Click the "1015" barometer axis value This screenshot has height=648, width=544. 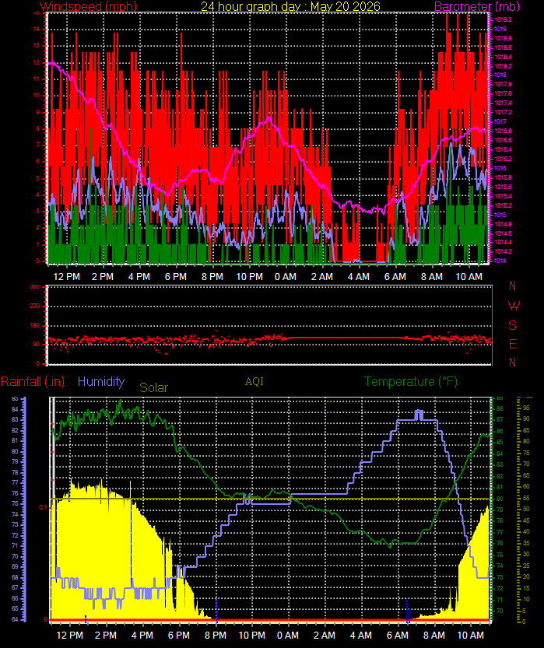click(x=500, y=215)
